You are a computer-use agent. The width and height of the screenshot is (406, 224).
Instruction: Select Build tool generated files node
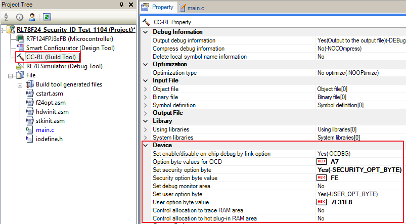(x=69, y=84)
